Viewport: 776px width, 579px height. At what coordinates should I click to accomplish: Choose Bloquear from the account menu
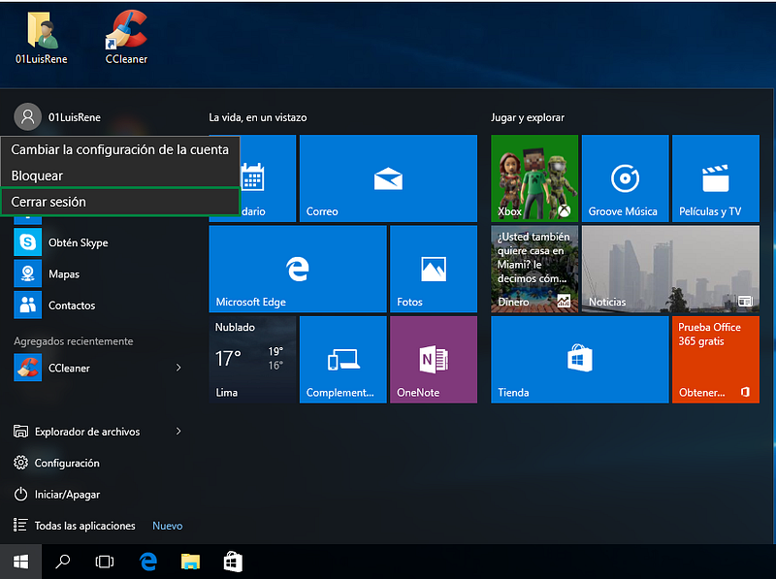(x=120, y=176)
